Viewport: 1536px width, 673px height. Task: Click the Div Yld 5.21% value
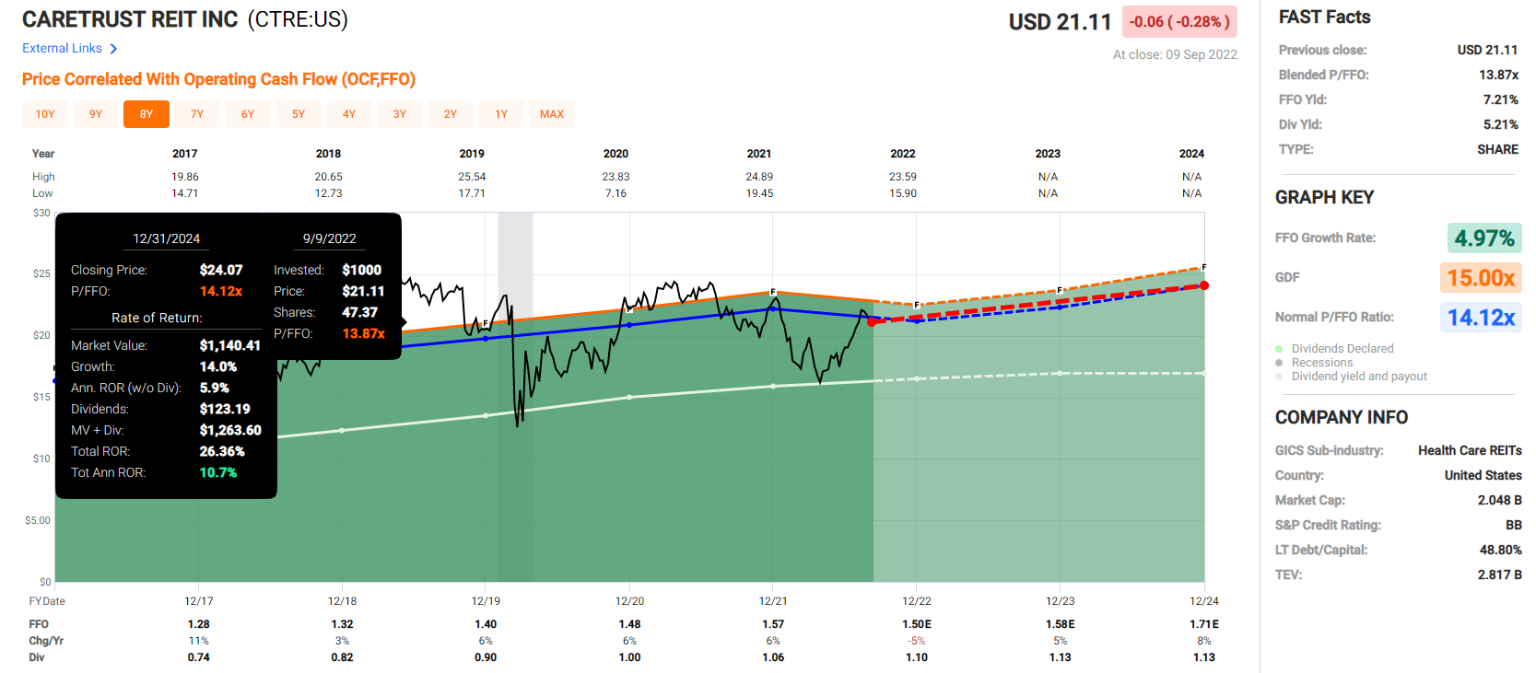click(1500, 124)
